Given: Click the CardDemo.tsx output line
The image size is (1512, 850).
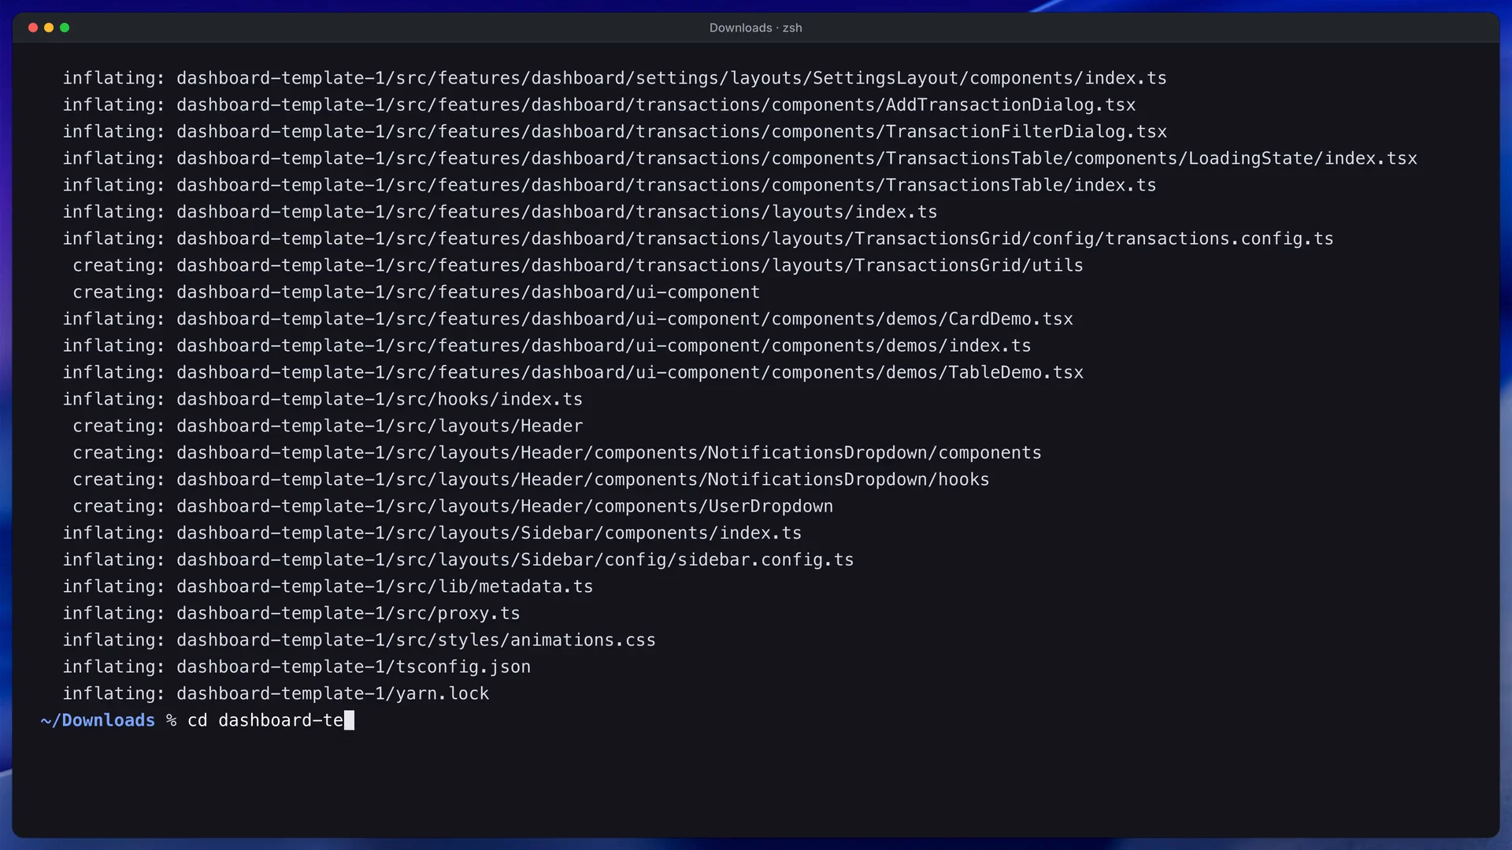Looking at the screenshot, I should click(x=568, y=319).
